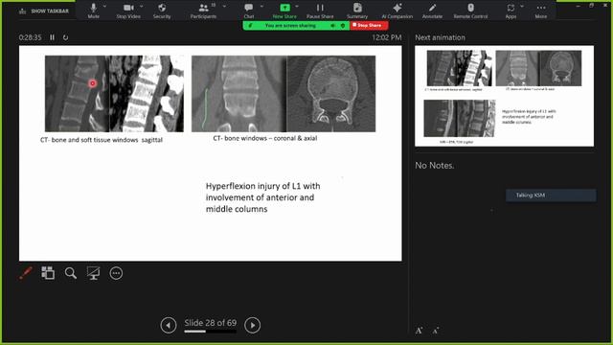Open the Chat panel
Image resolution: width=613 pixels, height=345 pixels.
[x=249, y=11]
